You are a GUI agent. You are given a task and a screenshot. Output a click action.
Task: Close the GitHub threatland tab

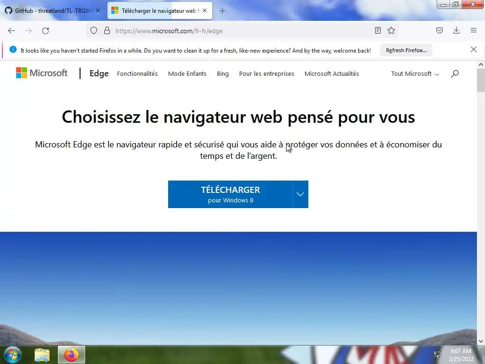pos(98,10)
